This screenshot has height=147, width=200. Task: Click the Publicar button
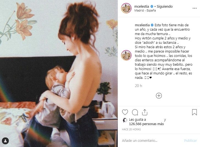pyautogui.click(x=190, y=140)
